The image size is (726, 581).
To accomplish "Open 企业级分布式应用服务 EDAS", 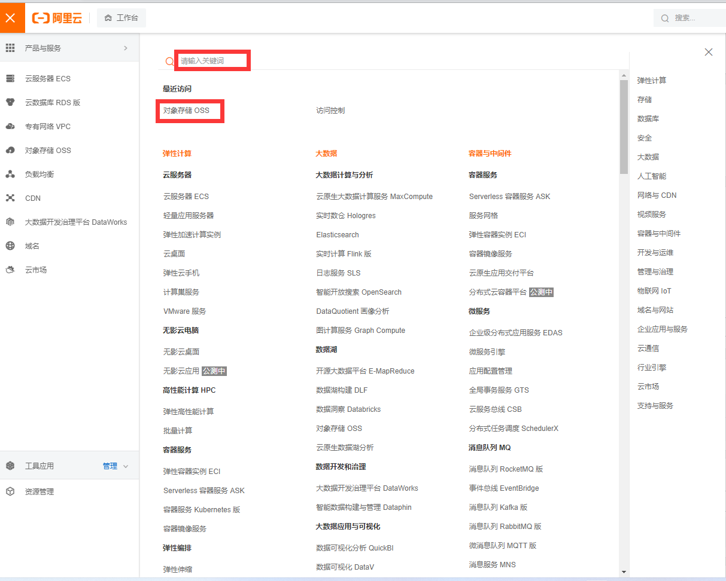I will point(515,332).
